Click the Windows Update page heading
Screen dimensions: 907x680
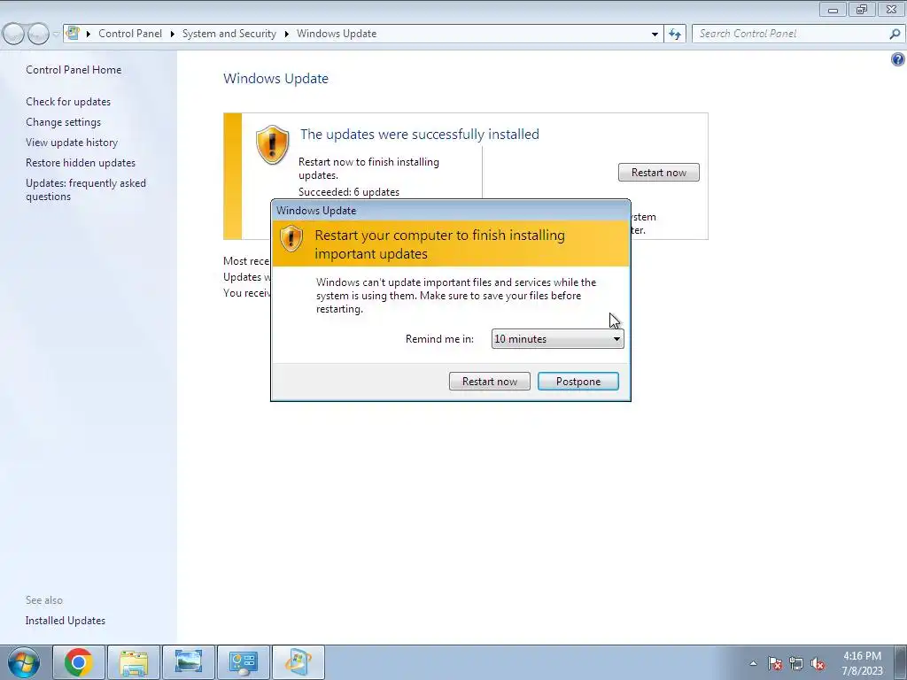(x=276, y=79)
